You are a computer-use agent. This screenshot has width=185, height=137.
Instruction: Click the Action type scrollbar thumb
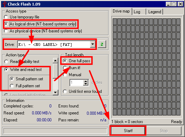[55, 71]
